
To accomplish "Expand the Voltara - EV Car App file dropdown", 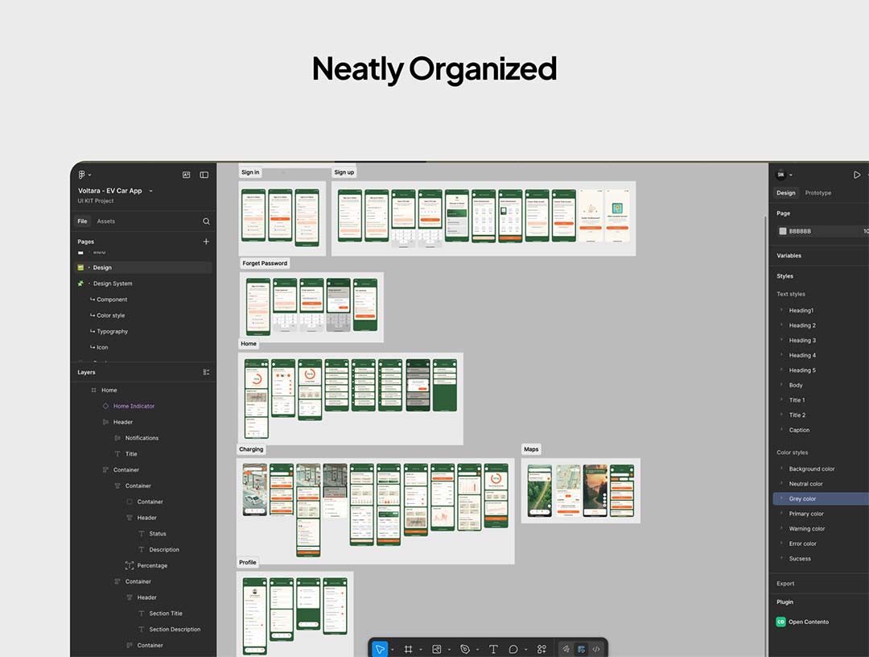I will pos(150,191).
